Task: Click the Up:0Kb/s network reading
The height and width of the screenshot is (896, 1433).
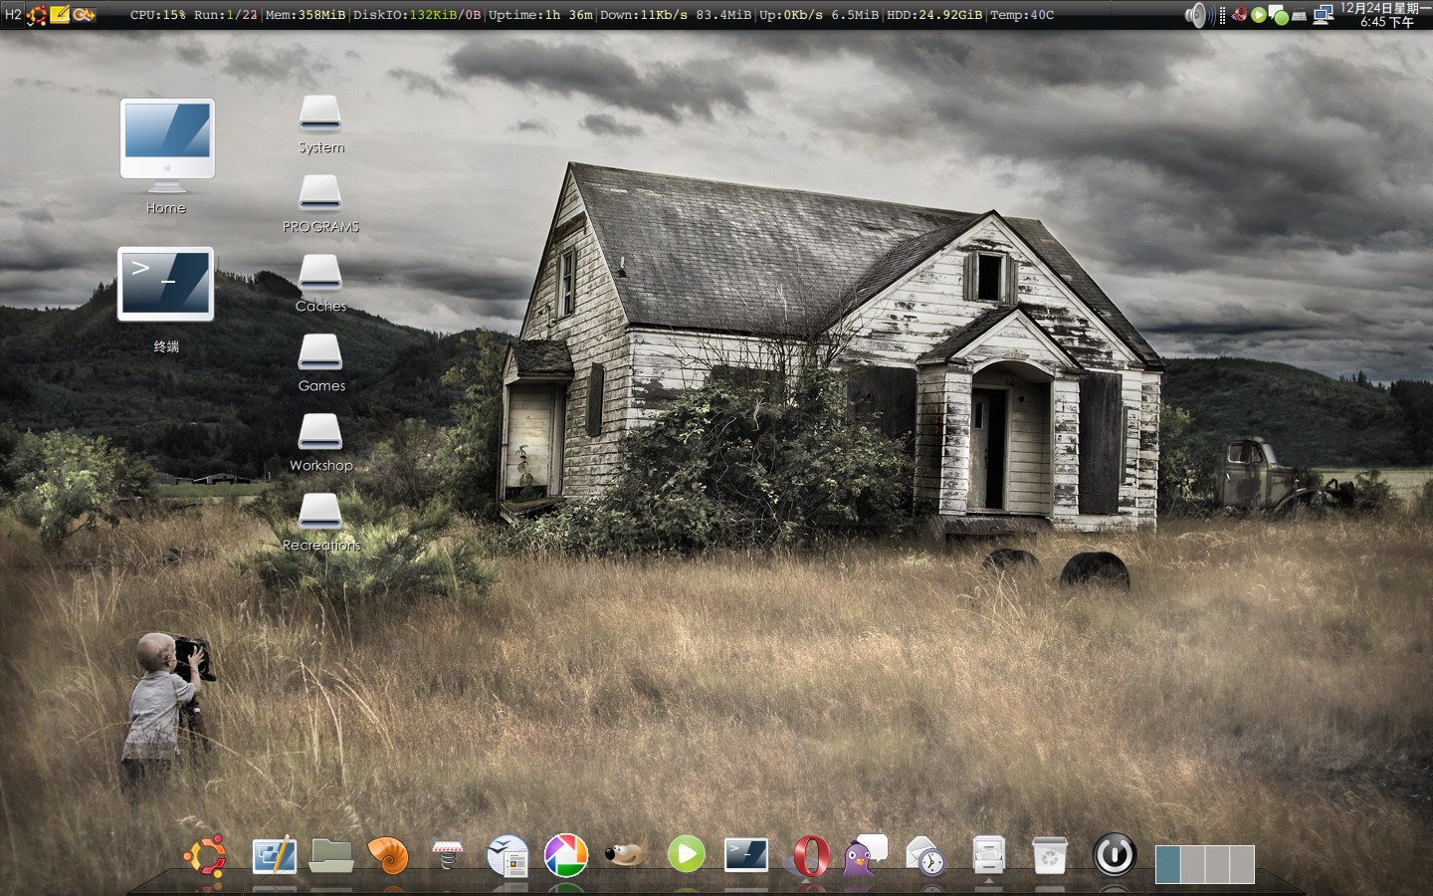Action: [791, 15]
